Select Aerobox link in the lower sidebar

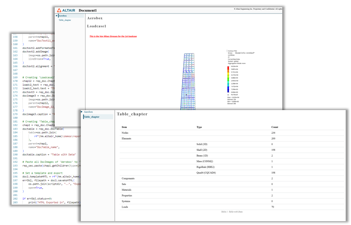89,112
